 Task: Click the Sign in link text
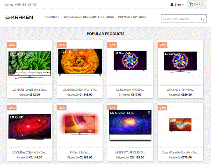click(x=179, y=5)
